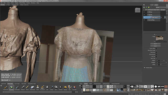This screenshot has height=95, width=168.
Task: Open the UVs & Maps menu
Action: 22,3
